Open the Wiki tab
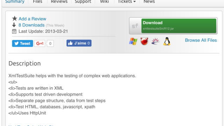This screenshot has width=224, height=126. (x=104, y=1)
